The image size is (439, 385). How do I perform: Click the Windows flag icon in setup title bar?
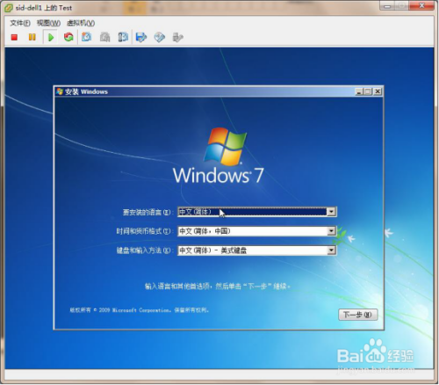(60, 91)
